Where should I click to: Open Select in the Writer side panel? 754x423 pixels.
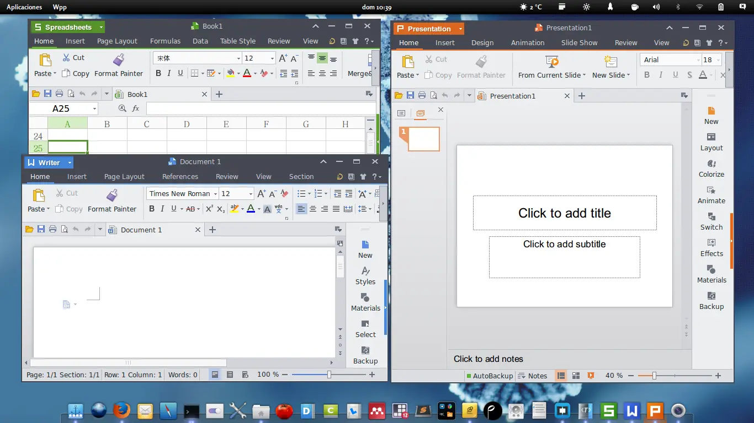coord(365,328)
